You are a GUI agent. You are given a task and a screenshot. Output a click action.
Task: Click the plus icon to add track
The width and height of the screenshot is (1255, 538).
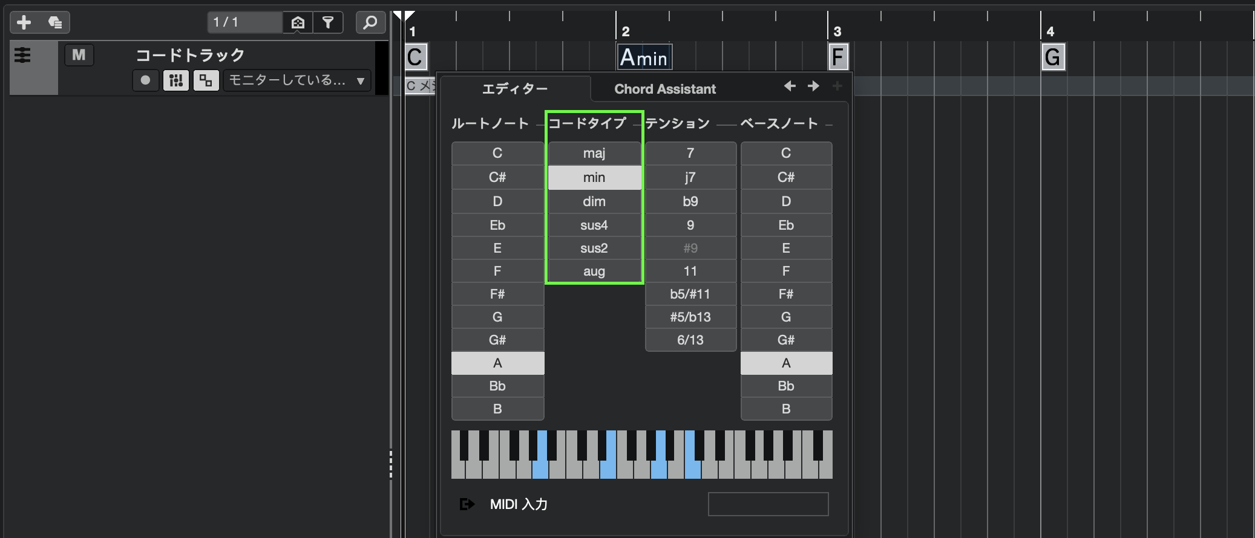click(x=24, y=23)
